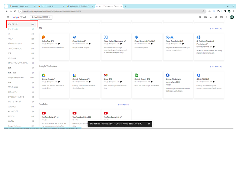The height and width of the screenshot is (180, 240).
Task: Select Google Enterprise API category in sidebar
Action: tap(21, 78)
